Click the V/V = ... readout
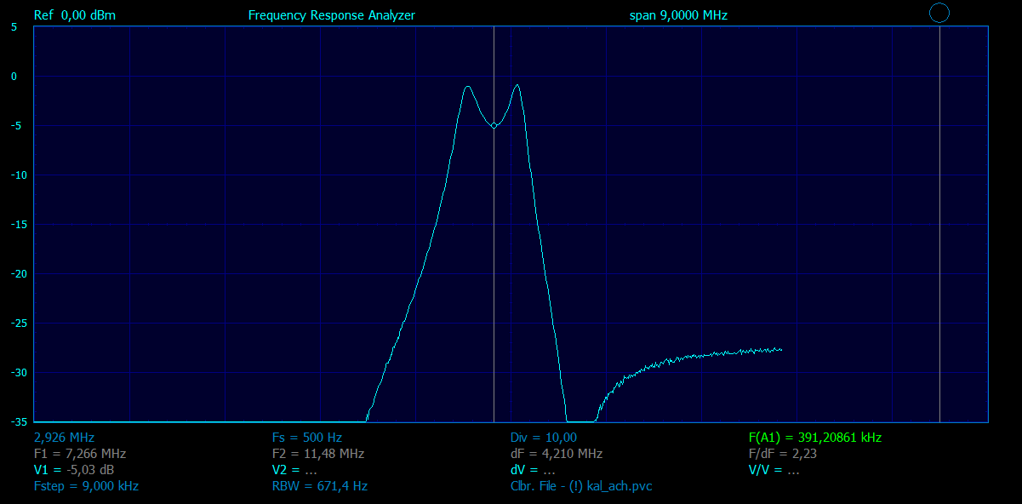1022x504 pixels. click(774, 470)
